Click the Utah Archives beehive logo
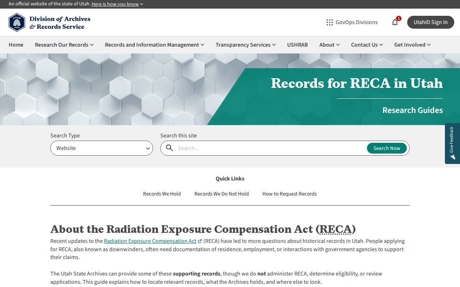Image resolution: width=460 pixels, height=287 pixels. point(17,22)
